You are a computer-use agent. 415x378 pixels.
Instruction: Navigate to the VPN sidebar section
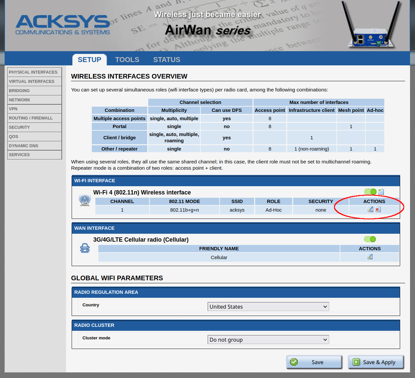[13, 109]
